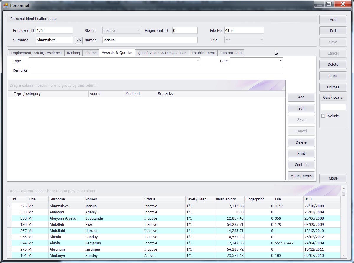Click the swap surname and names button

pos(79,40)
